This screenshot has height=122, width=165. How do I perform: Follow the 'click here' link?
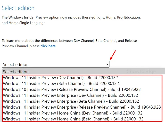pyautogui.click(x=48, y=46)
